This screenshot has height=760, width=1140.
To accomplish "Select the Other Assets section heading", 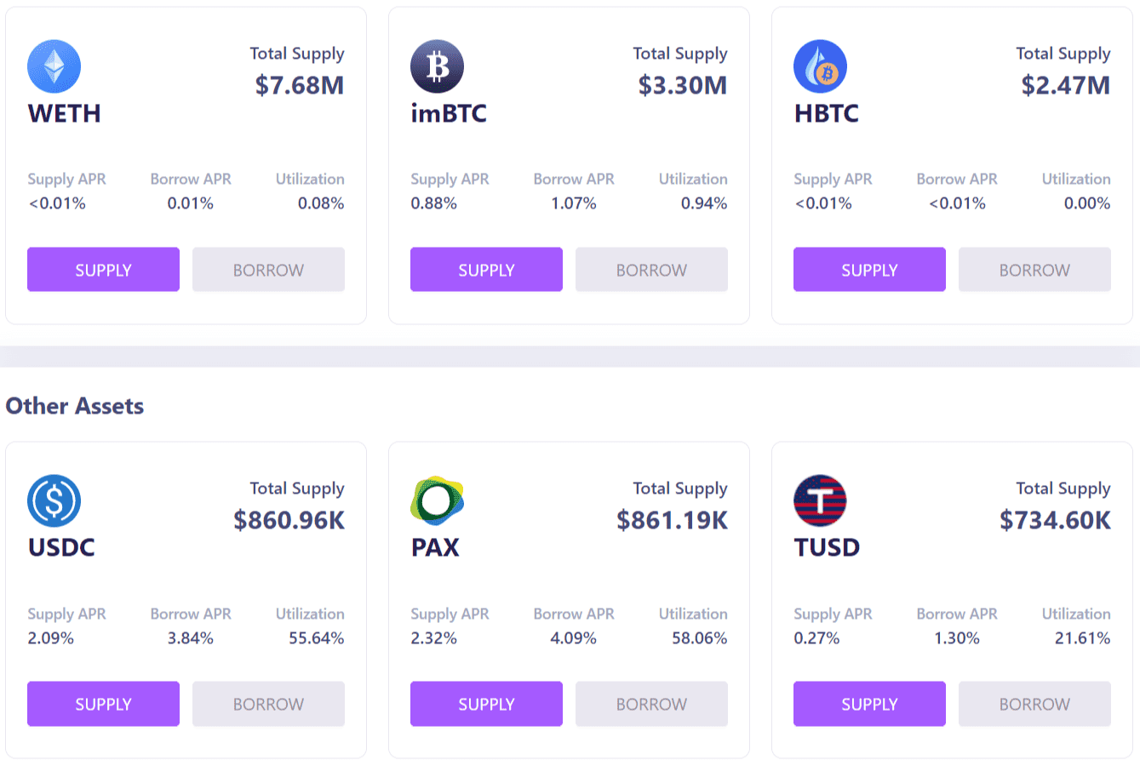I will (x=75, y=406).
